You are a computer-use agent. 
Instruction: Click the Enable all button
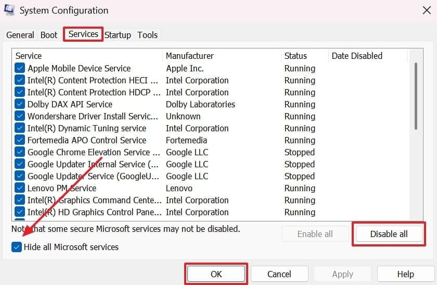[315, 234]
